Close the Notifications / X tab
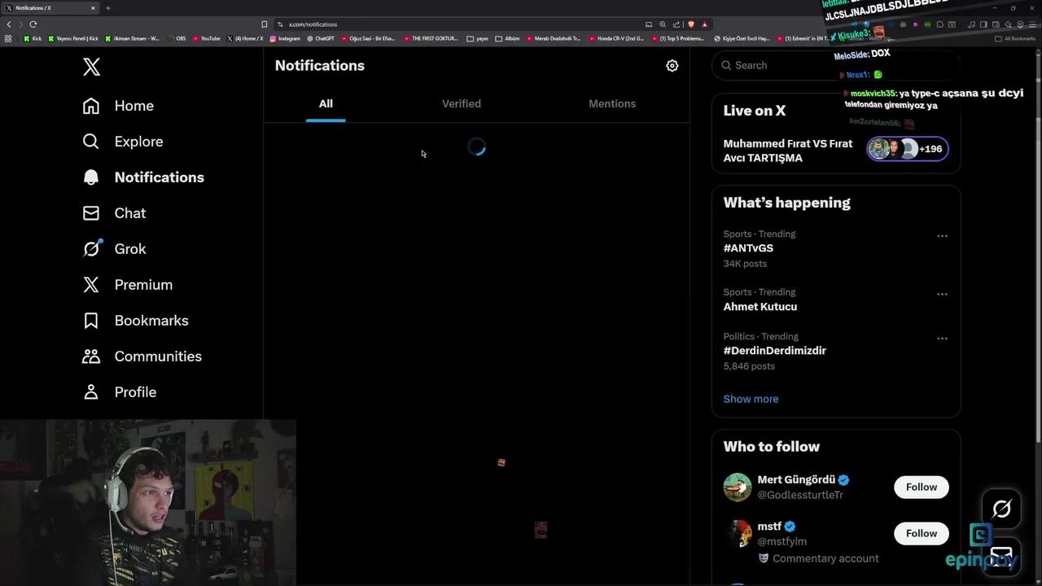Viewport: 1042px width, 586px height. click(93, 8)
